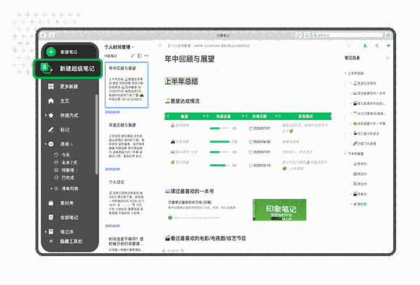Click the green share icon above note
The width and height of the screenshot is (420, 285).
377,46
